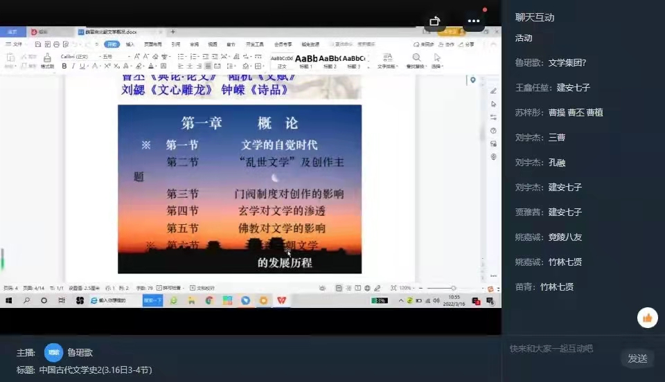665x382 pixels.
Task: Expand the styles gallery arrow
Action: tap(368, 66)
